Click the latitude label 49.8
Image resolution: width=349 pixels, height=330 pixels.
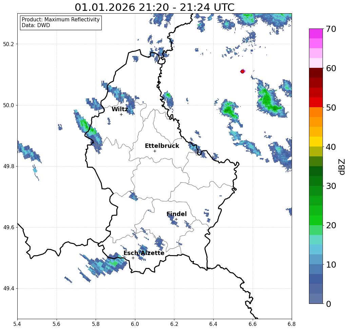(x=8, y=167)
